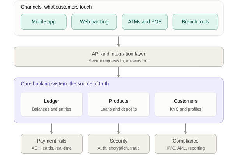Image resolution: width=233 pixels, height=155 pixels.
Task: Click 'Core banking system: the source of truth' title
Action: (x=65, y=84)
